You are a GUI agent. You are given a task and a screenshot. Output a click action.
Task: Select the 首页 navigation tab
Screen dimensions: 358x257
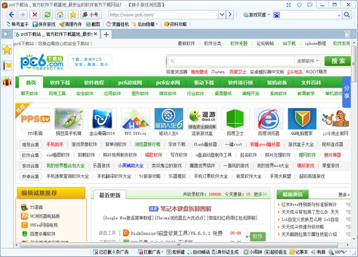30,82
